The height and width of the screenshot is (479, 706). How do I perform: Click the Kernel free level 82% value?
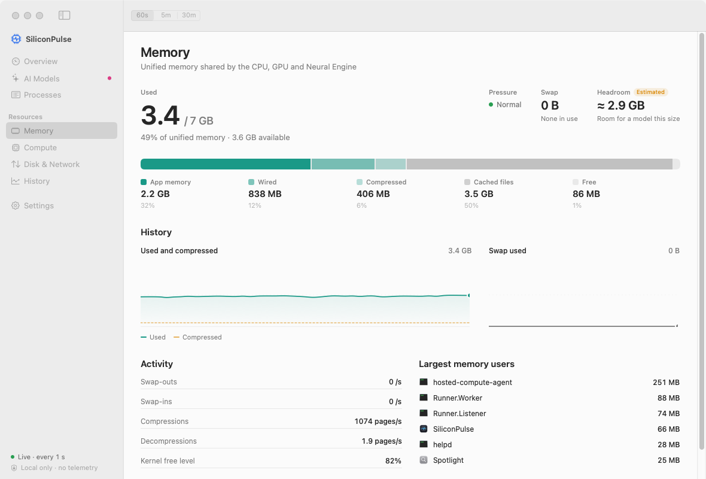click(x=393, y=460)
